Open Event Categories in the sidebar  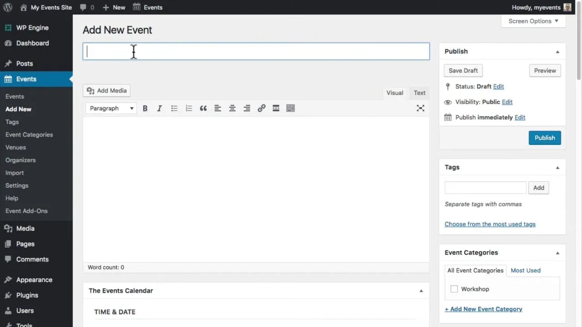[x=29, y=134]
